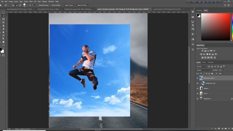
Task: Toggle layer filtering on/off switch
Action: pos(224,66)
